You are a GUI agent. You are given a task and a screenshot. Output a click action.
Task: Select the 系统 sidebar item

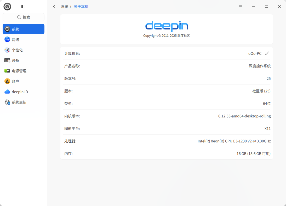[x=24, y=29]
